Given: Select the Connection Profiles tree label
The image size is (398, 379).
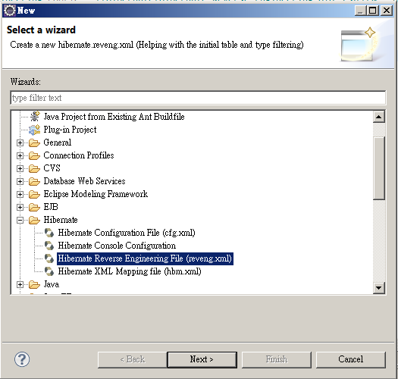Looking at the screenshot, I should pos(79,155).
